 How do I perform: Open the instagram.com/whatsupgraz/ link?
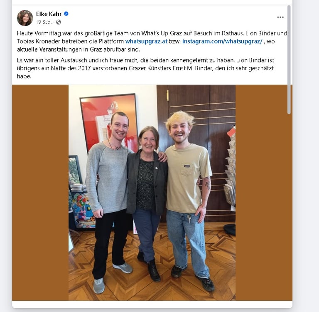tap(222, 41)
